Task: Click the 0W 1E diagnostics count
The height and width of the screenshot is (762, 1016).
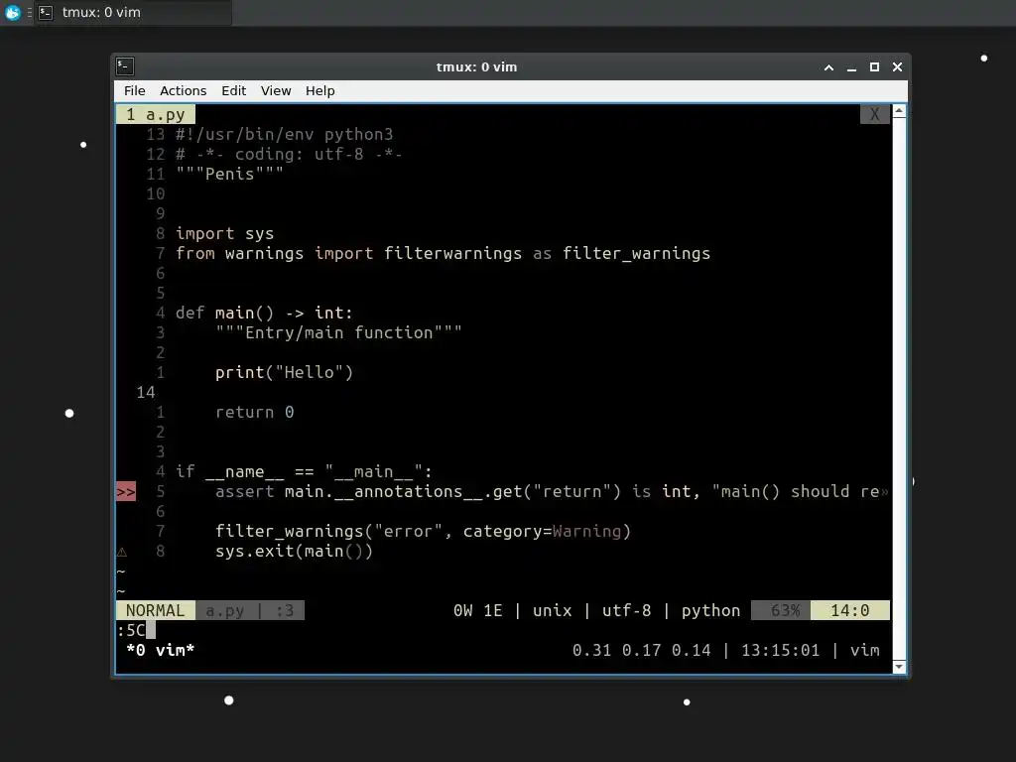Action: tap(477, 610)
